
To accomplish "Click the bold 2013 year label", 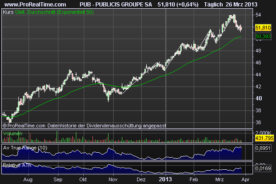I will pos(165,179).
